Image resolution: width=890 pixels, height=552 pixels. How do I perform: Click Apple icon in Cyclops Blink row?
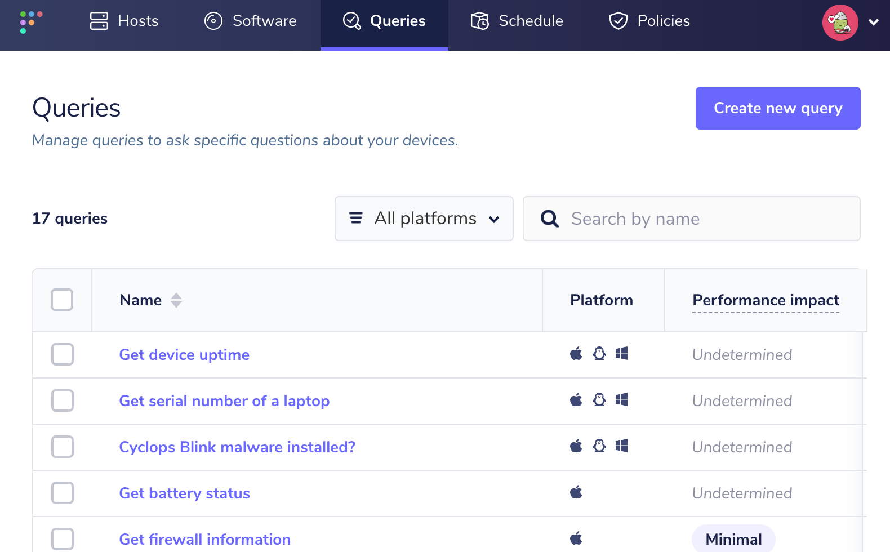pyautogui.click(x=576, y=447)
